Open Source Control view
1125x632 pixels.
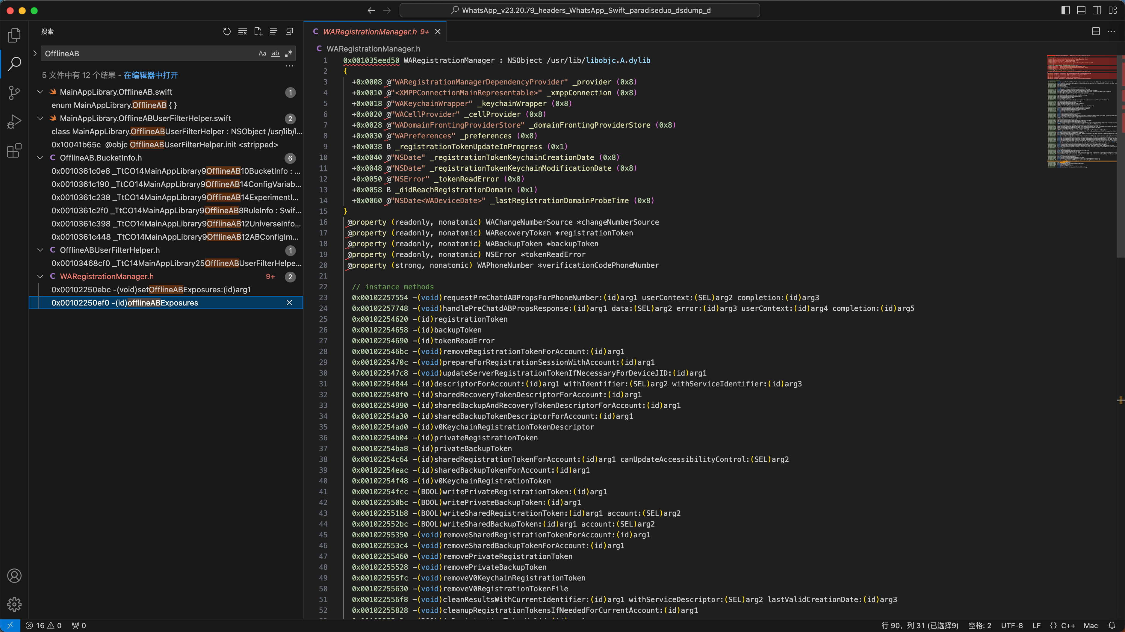click(x=14, y=93)
